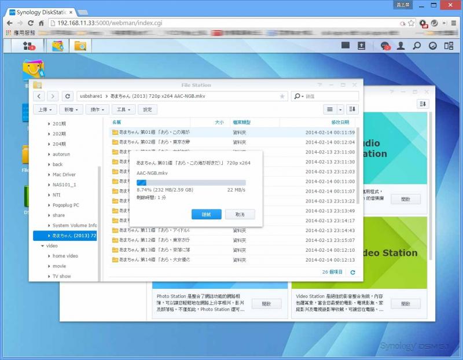Add current folder to favorites star
Screen dimensions: 463x360
click(x=282, y=96)
